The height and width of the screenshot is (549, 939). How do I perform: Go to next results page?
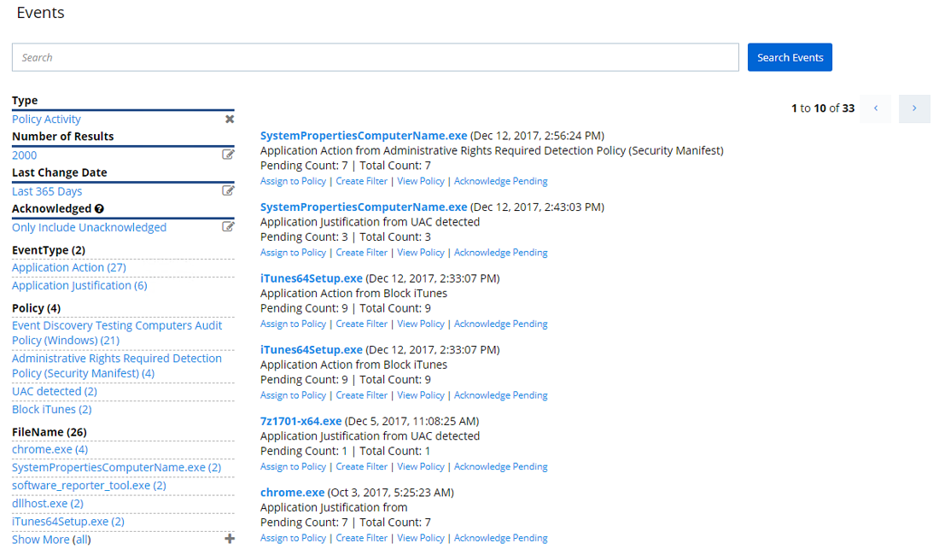point(914,108)
